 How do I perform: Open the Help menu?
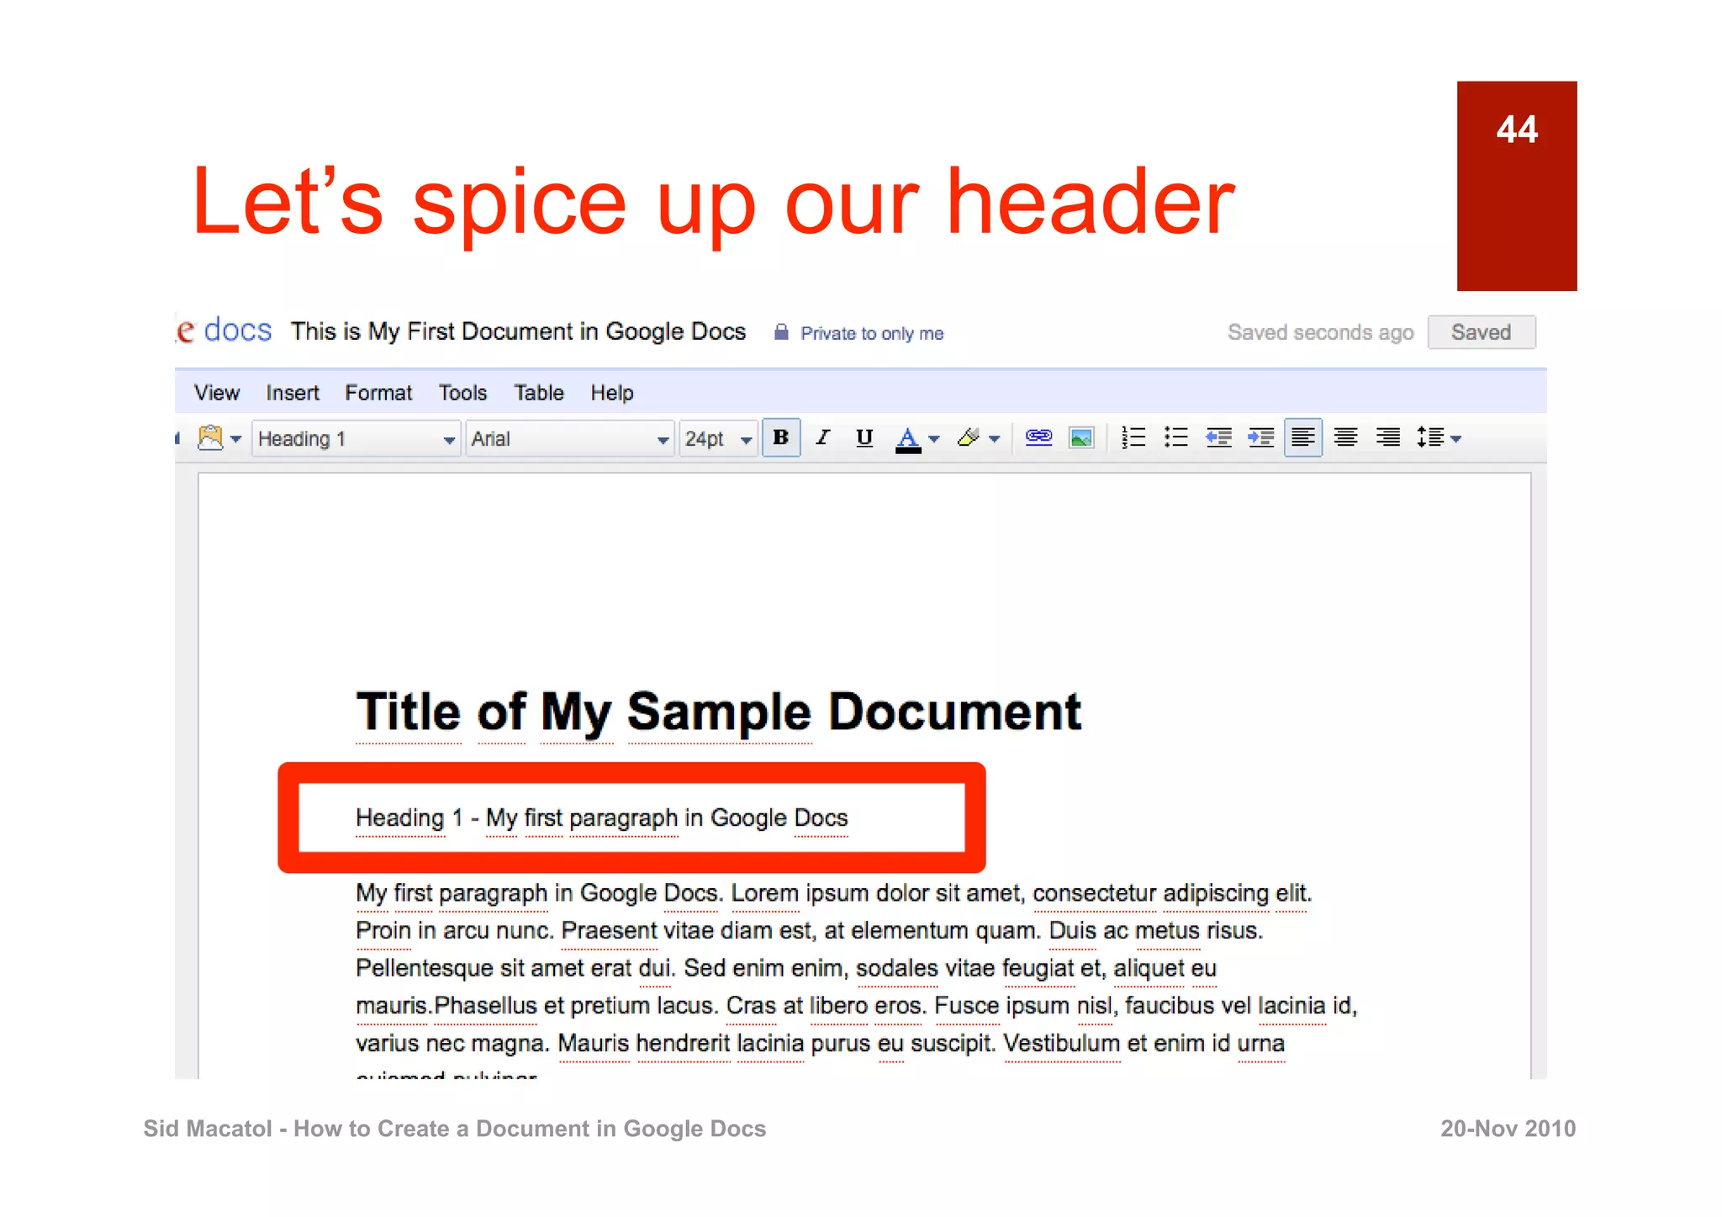coord(612,393)
